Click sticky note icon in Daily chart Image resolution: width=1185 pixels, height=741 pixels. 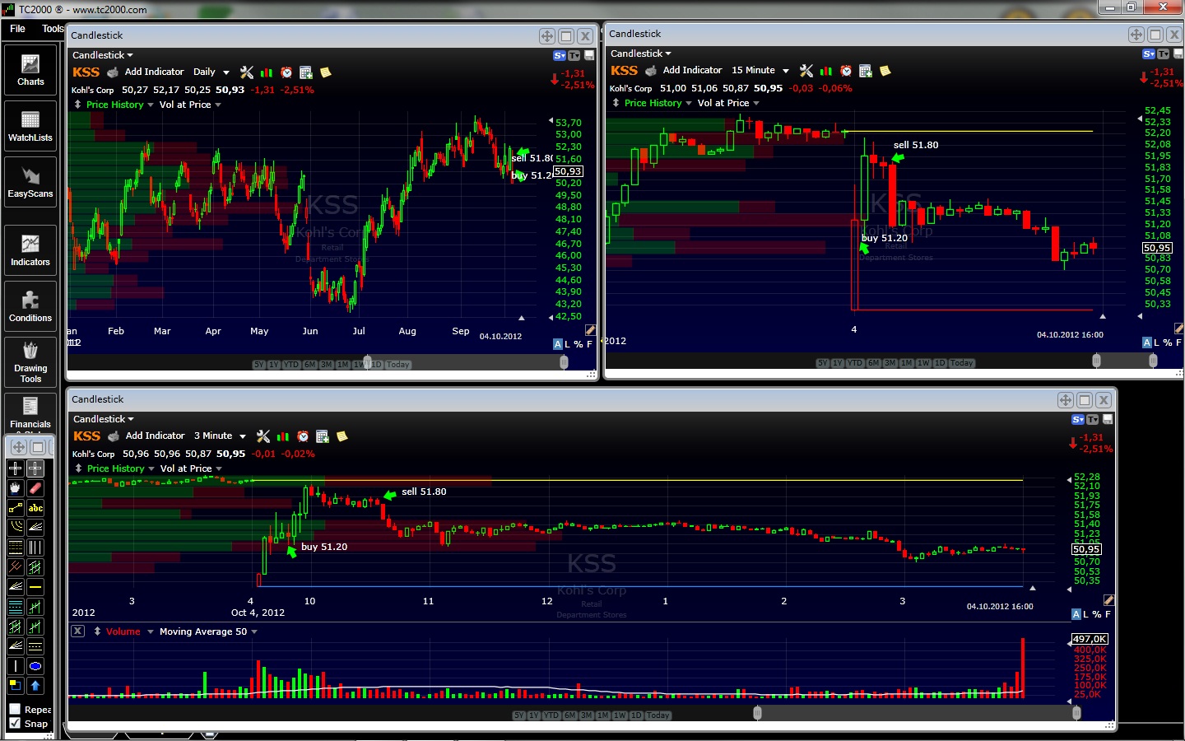pos(326,72)
